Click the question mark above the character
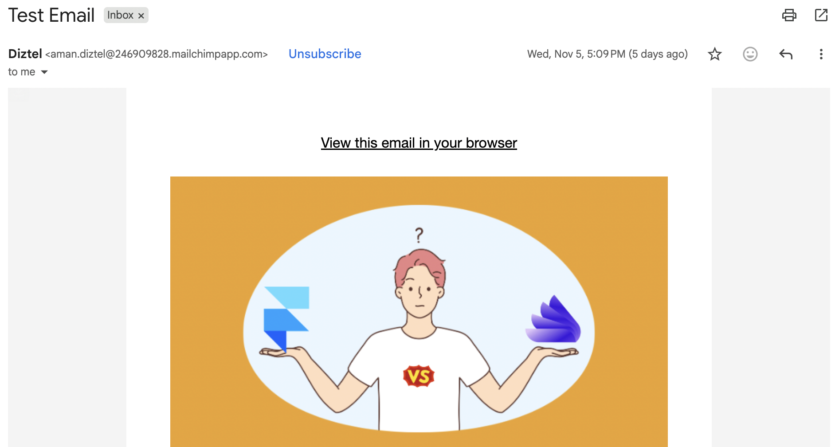Viewport: 839px width, 447px height. (x=419, y=235)
